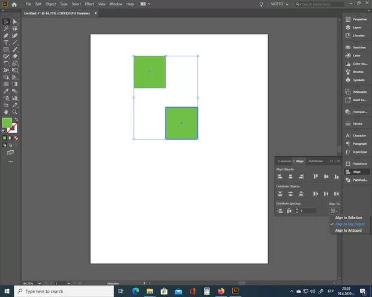372x297 pixels.
Task: Click the green Fill color swatch
Action: (7, 123)
